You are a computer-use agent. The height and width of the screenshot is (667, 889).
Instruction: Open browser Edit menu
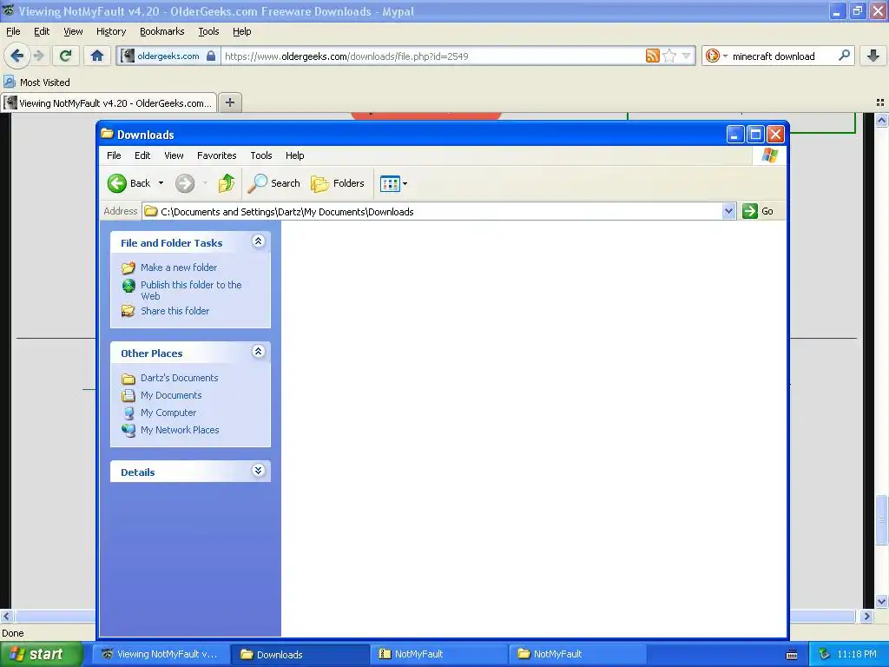tap(42, 31)
